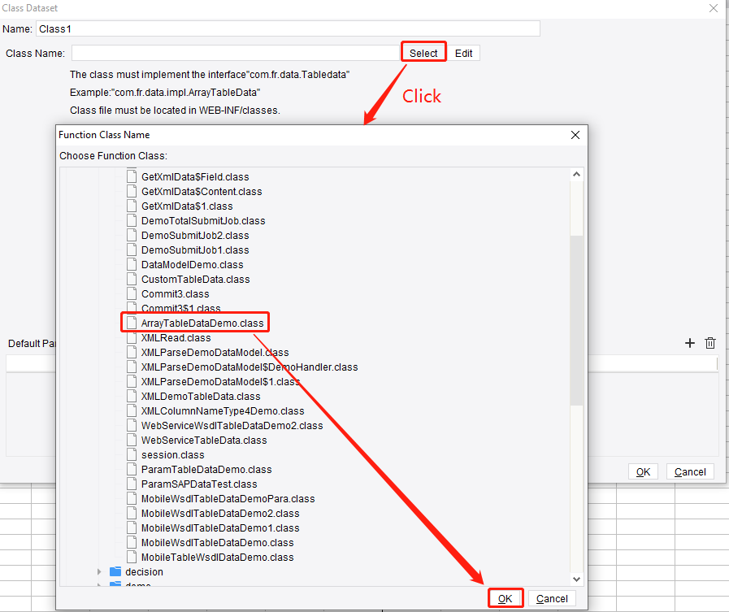Click the delete parameter trash icon

[x=710, y=343]
